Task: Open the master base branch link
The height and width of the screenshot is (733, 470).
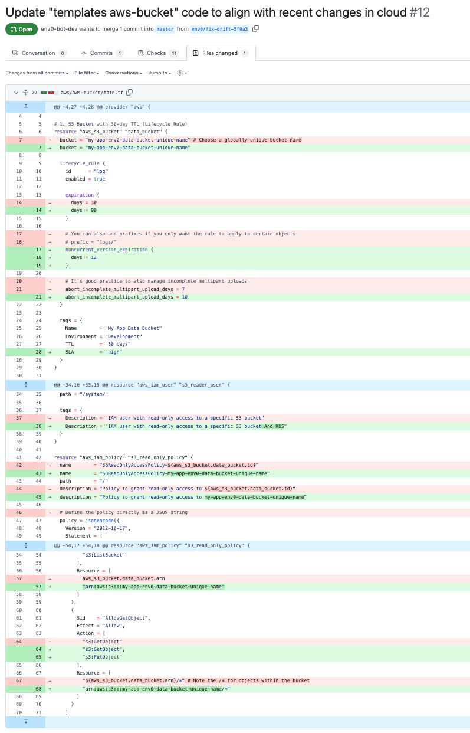Action: pyautogui.click(x=165, y=29)
